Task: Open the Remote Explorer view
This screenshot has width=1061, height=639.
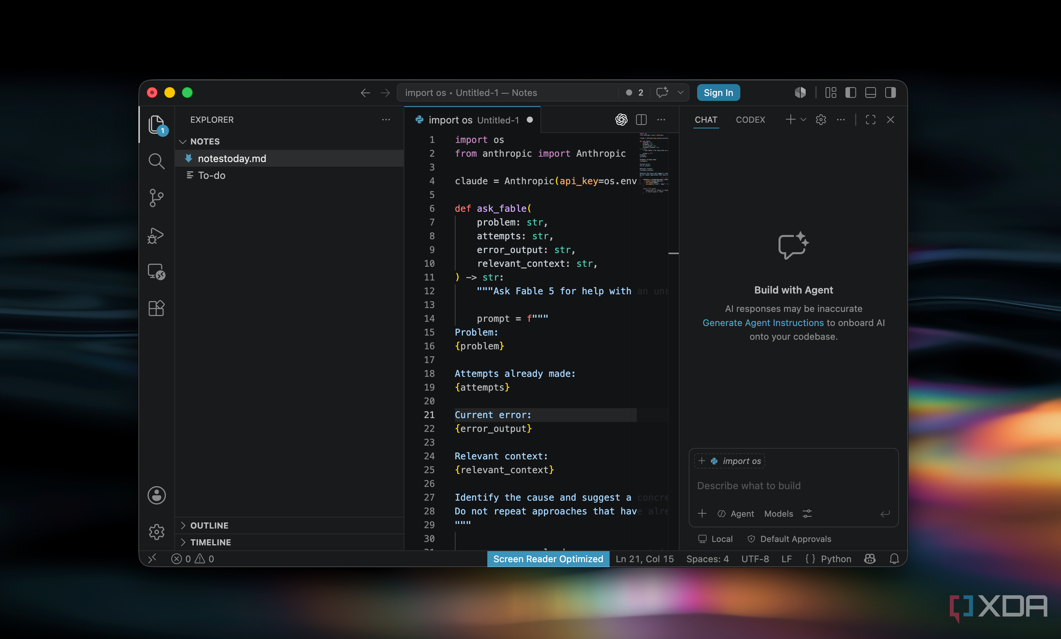Action: (156, 272)
